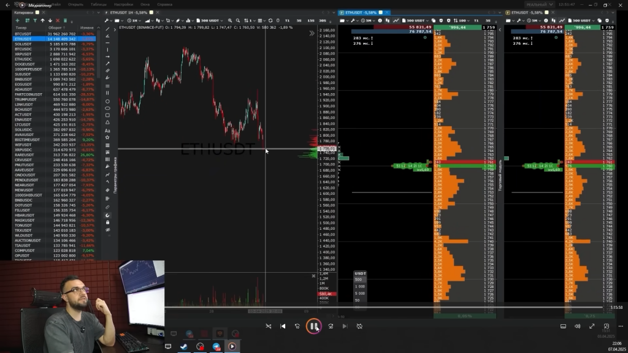Toggle shuffle in media player
628x353 pixels.
pos(269,326)
